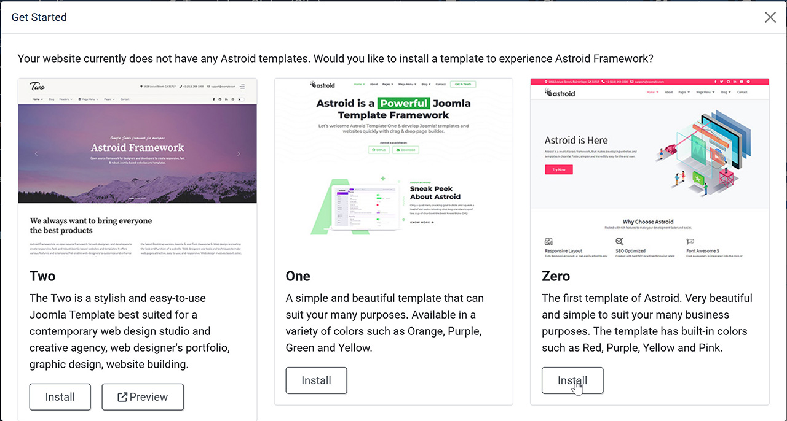
Task: Install the Zero template
Action: coord(572,380)
